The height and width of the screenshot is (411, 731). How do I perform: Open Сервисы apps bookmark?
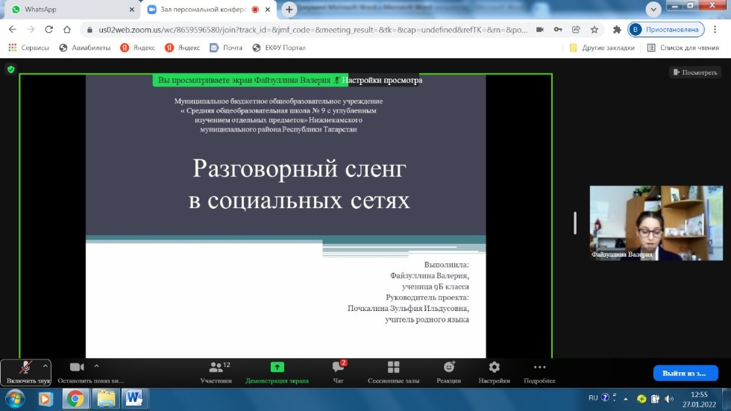(28, 48)
